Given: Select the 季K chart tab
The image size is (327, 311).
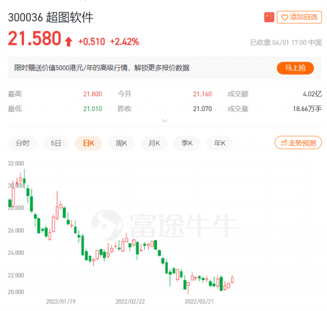Looking at the screenshot, I should tap(187, 143).
